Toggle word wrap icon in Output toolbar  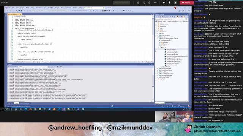[61, 67]
